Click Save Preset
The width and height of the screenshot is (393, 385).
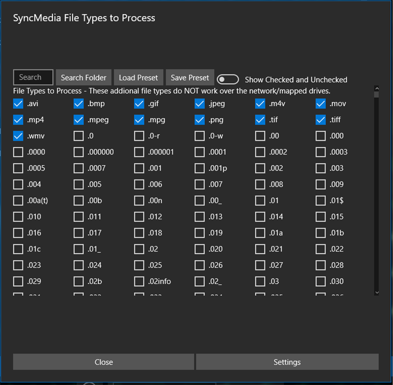[190, 77]
